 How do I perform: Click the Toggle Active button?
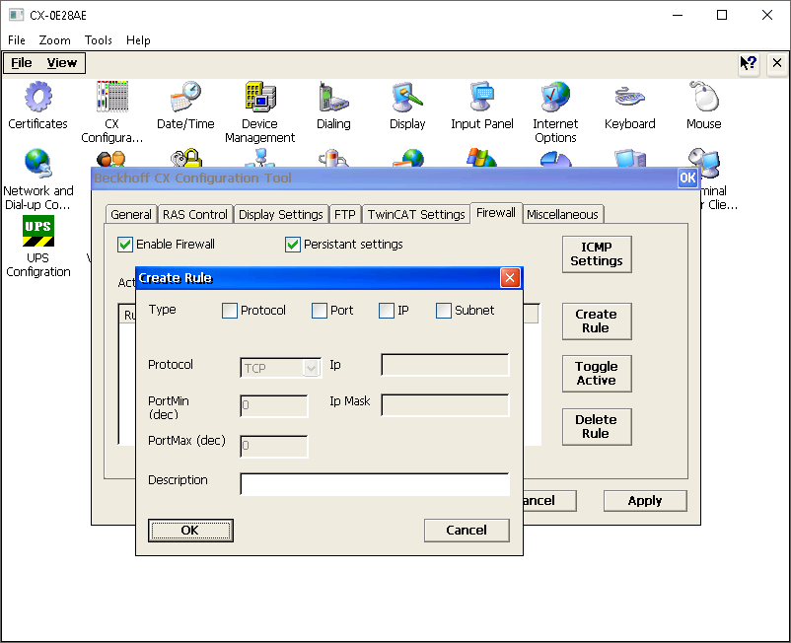pos(597,374)
